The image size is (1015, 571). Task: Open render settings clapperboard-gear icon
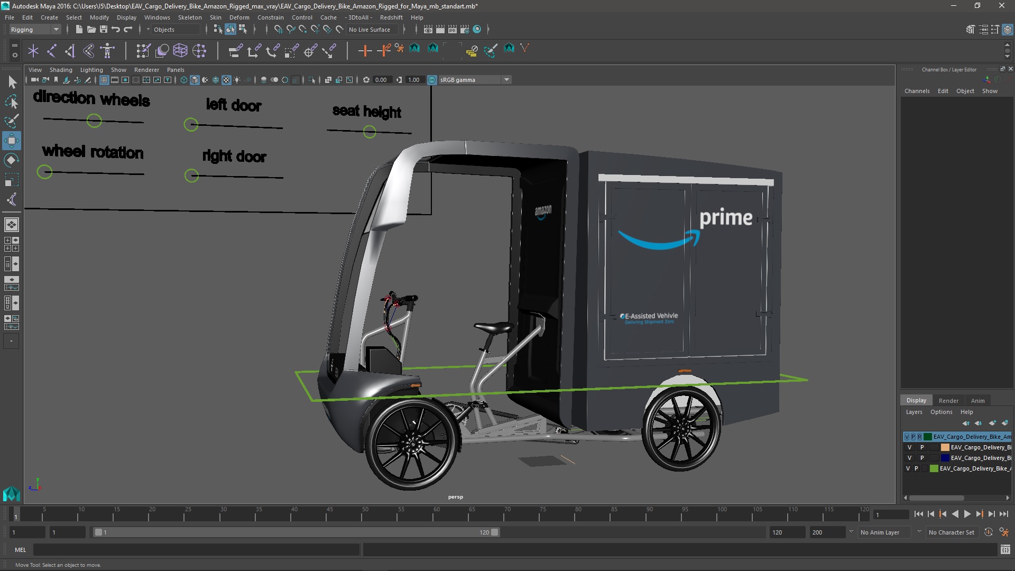click(465, 30)
